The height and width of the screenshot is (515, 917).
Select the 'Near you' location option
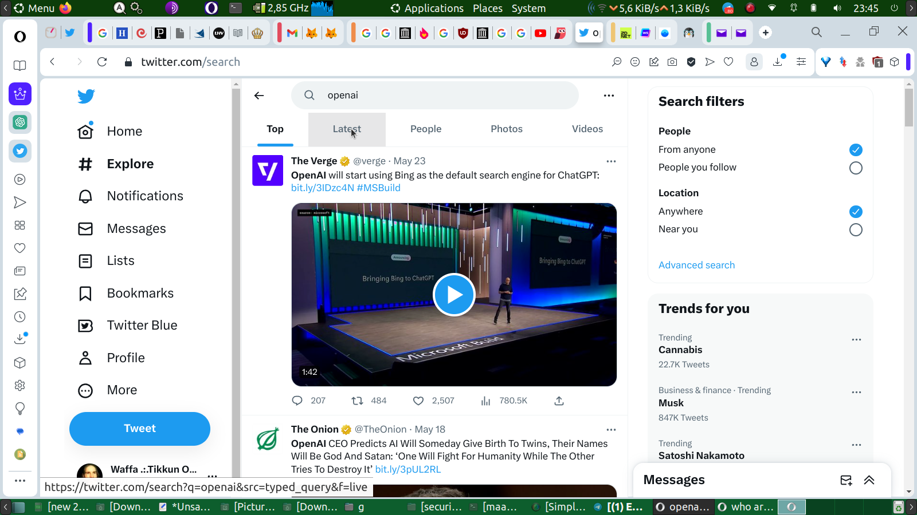(x=855, y=230)
